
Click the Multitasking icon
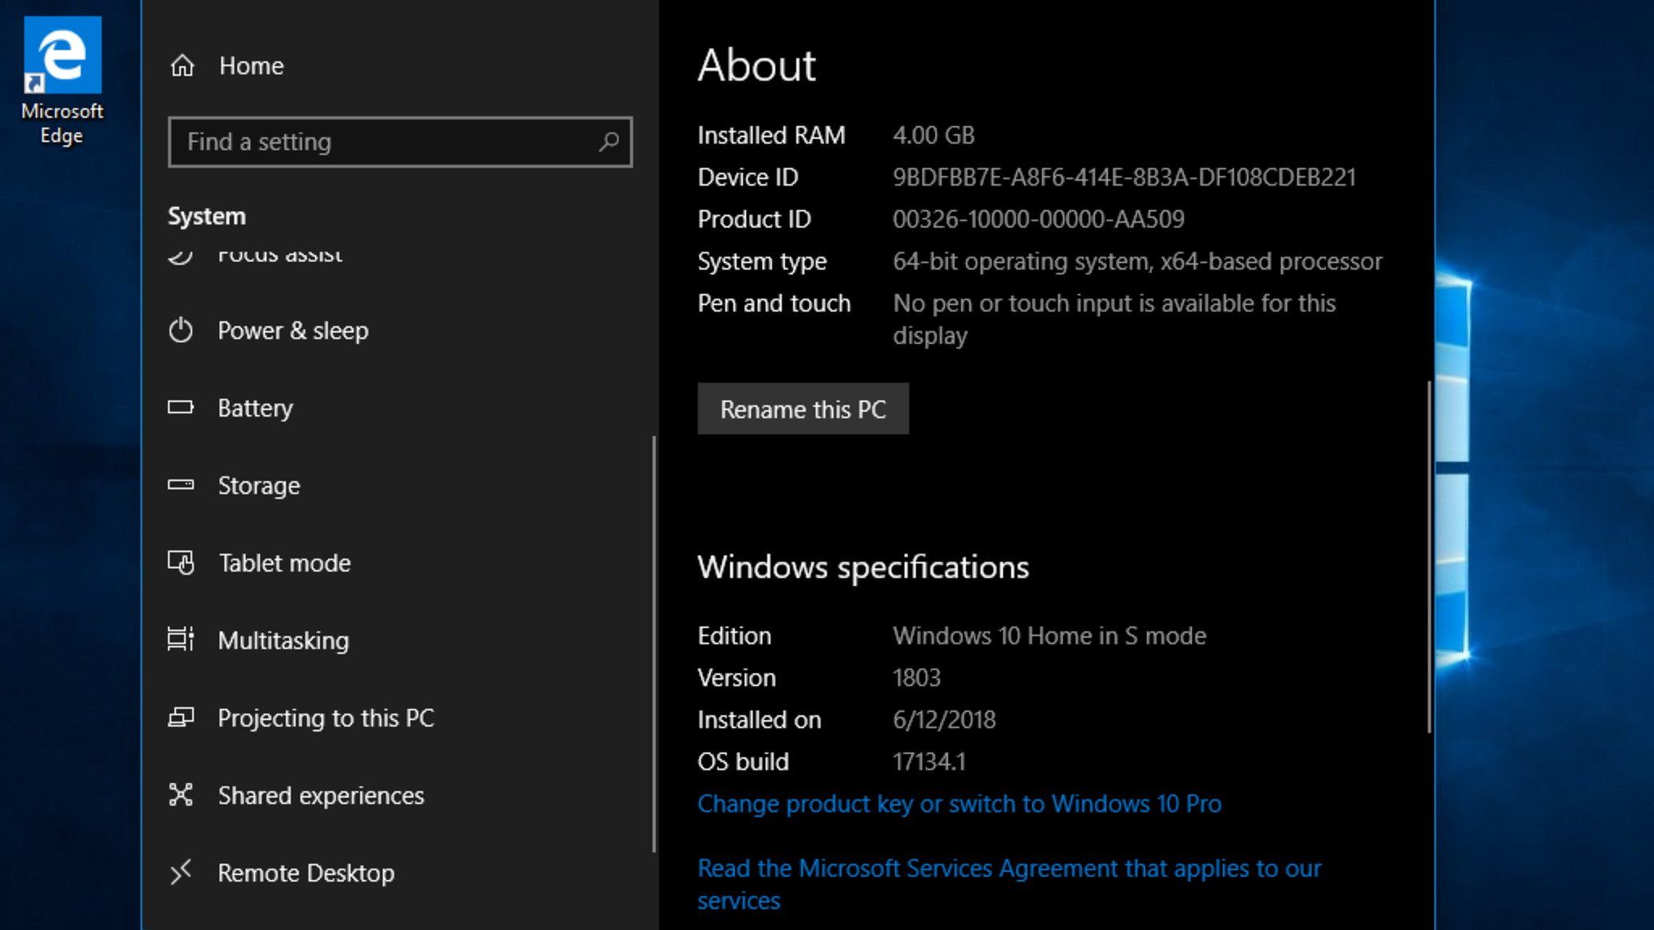181,640
